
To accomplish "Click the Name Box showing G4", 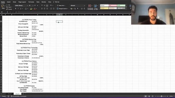I will point(4,12).
